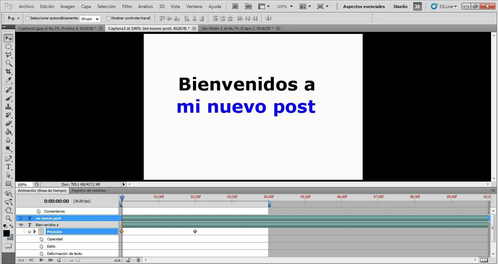Switch to Registro de medidas tab
498x264 pixels.
pyautogui.click(x=89, y=191)
